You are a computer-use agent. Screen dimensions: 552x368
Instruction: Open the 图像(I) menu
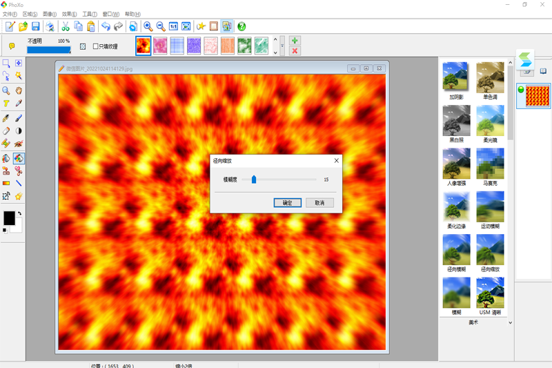point(50,14)
